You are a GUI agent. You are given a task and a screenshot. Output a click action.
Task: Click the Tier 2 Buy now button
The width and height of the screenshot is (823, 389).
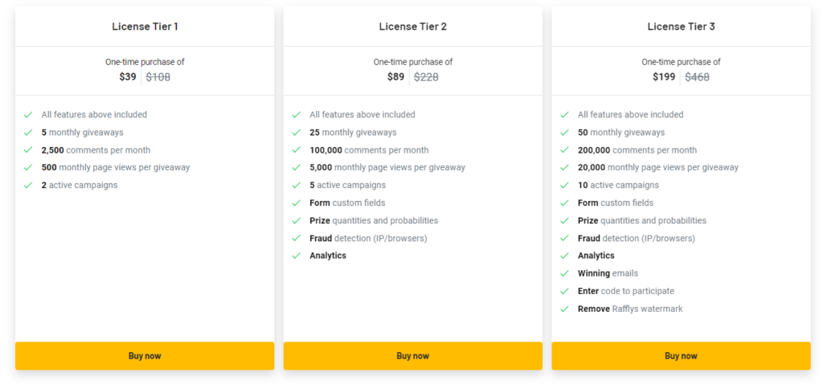[x=412, y=356]
